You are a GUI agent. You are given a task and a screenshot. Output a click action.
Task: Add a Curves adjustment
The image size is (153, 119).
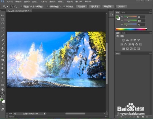131,40
